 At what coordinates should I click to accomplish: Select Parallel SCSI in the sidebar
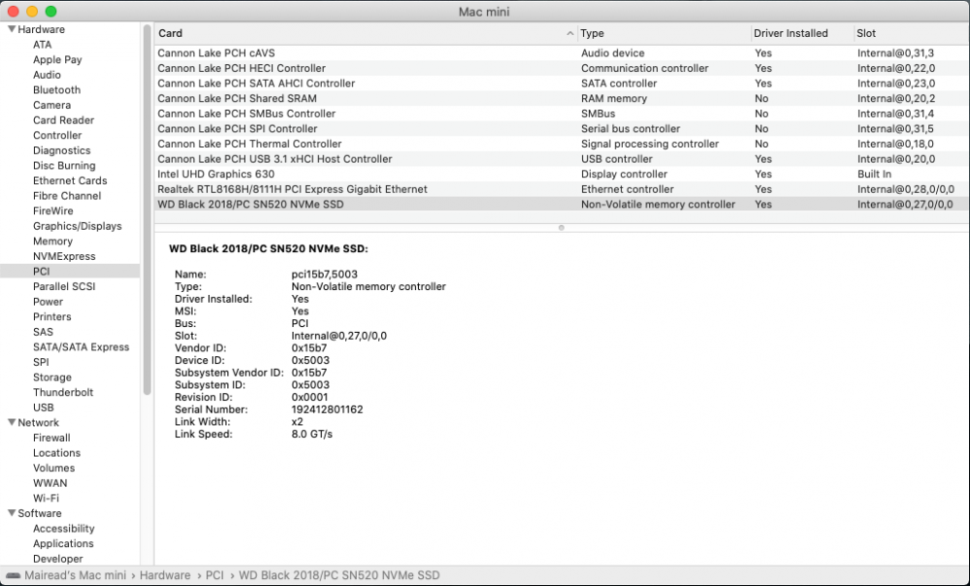point(64,286)
